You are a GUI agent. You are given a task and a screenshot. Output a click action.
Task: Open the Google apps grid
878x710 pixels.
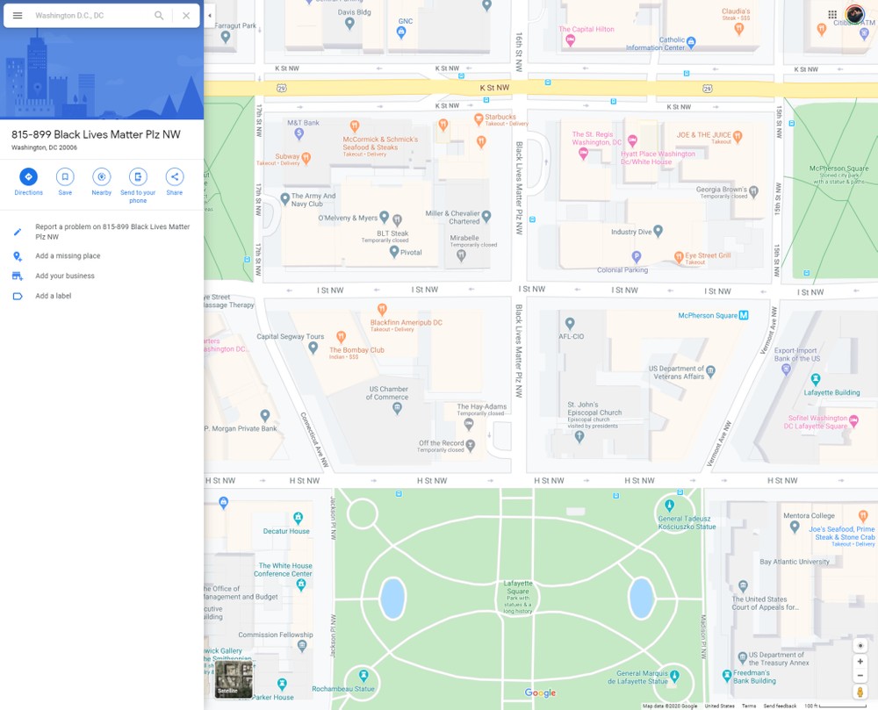pos(832,15)
